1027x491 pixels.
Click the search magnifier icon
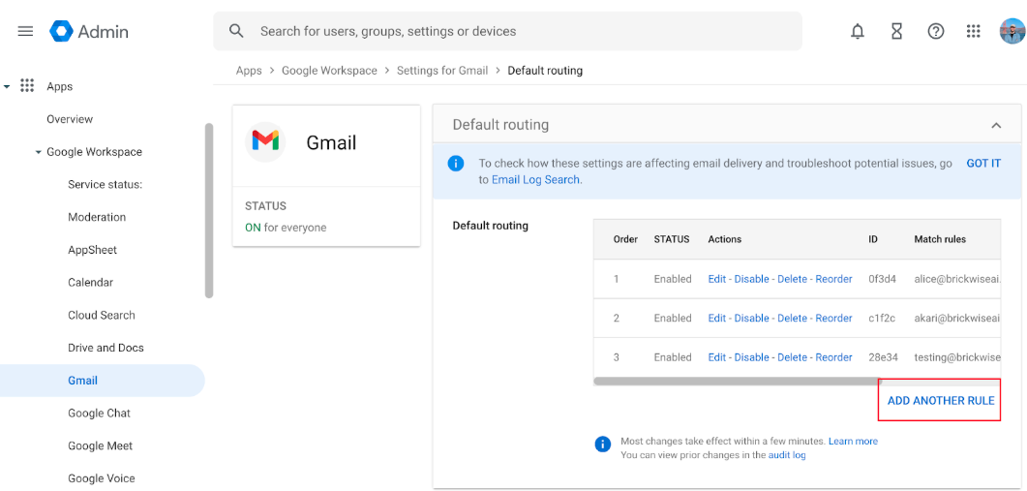(x=236, y=31)
